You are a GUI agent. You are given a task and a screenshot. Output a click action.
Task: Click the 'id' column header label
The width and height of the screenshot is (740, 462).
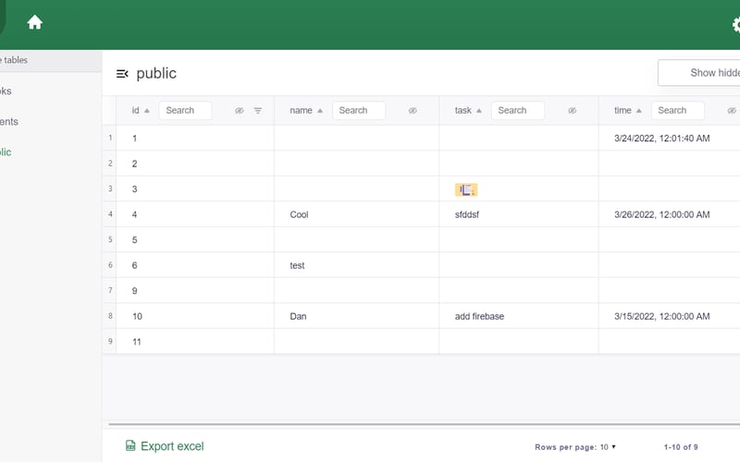pyautogui.click(x=135, y=110)
